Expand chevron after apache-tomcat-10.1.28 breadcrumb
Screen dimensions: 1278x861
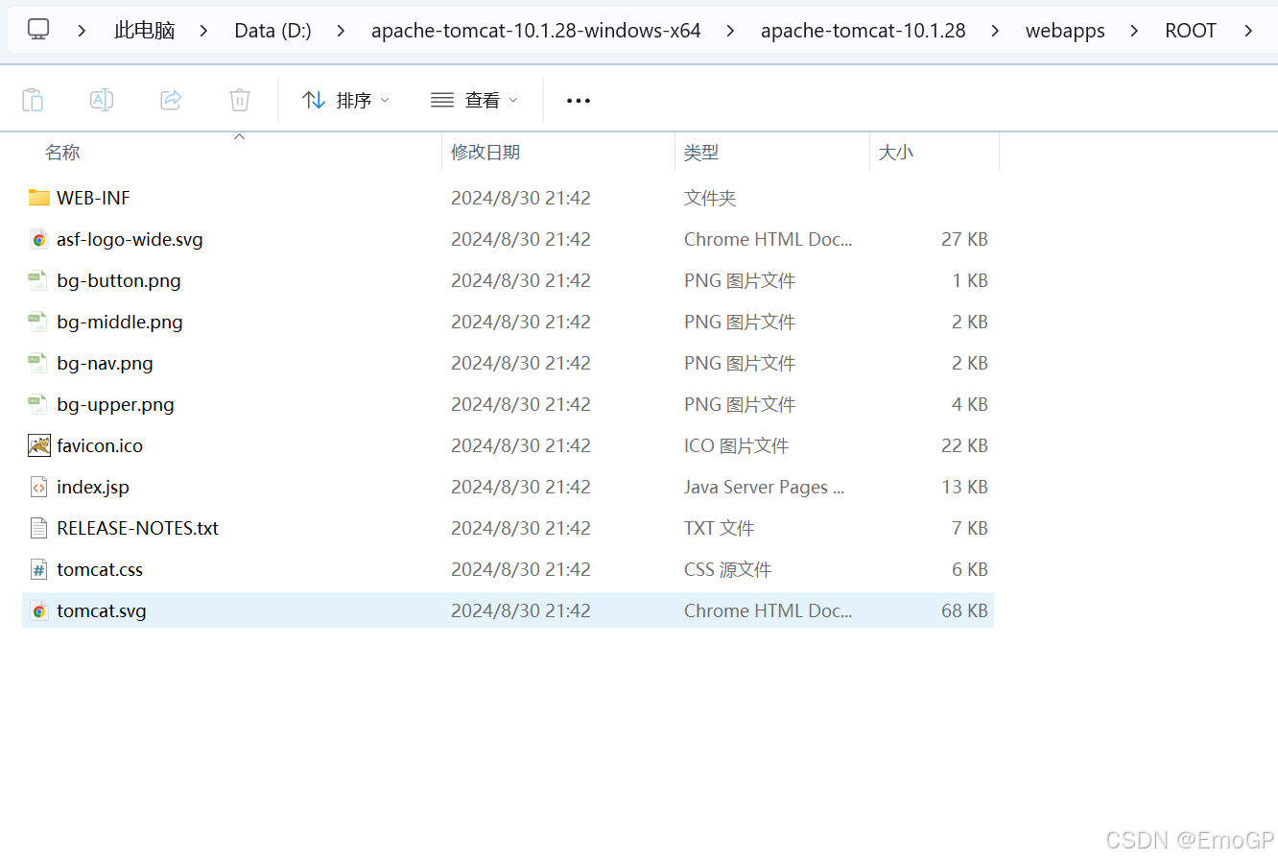pyautogui.click(x=995, y=31)
